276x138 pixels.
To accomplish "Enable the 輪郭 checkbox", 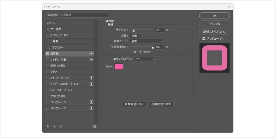I will tap(50, 41).
